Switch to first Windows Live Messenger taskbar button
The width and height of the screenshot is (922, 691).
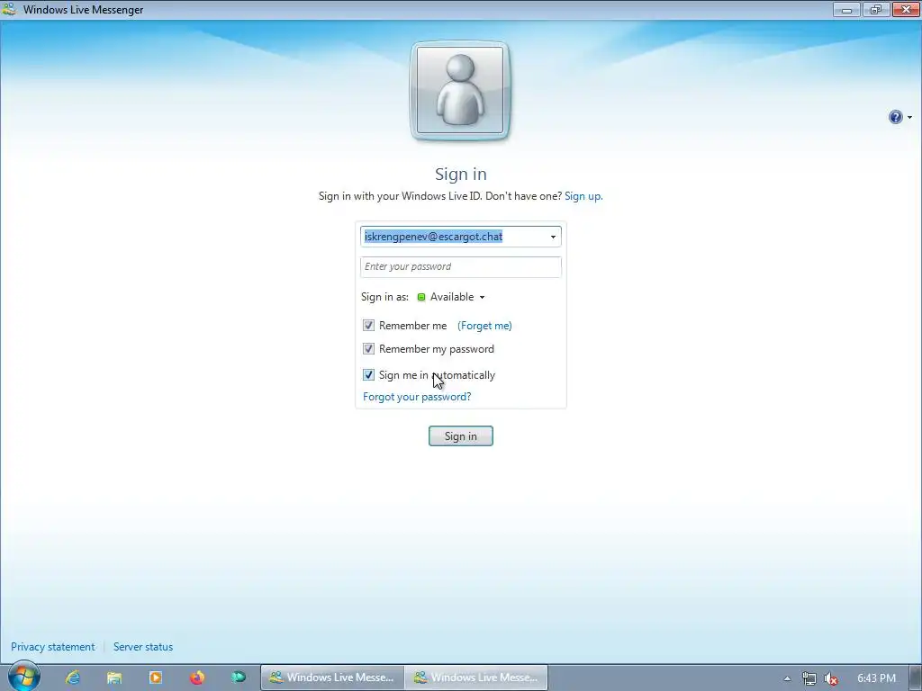tap(332, 678)
